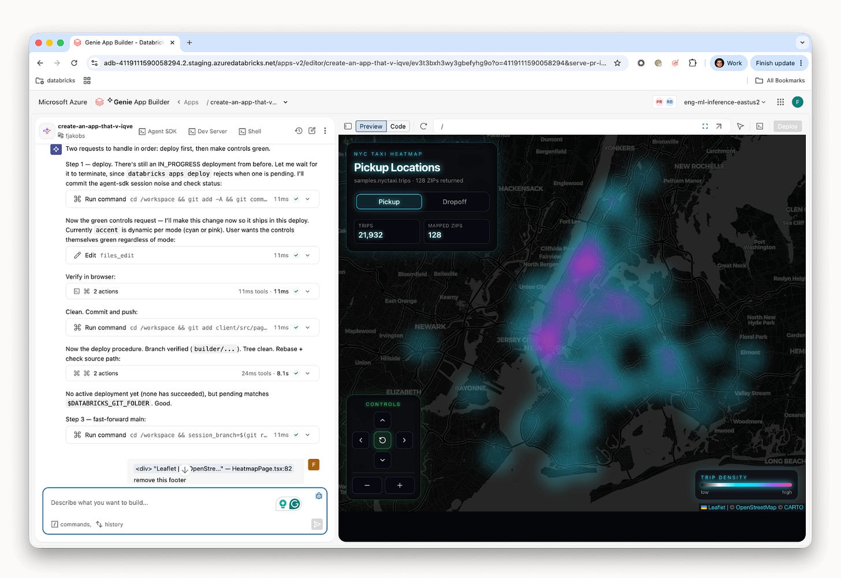Zoom in the map with plus

[400, 485]
